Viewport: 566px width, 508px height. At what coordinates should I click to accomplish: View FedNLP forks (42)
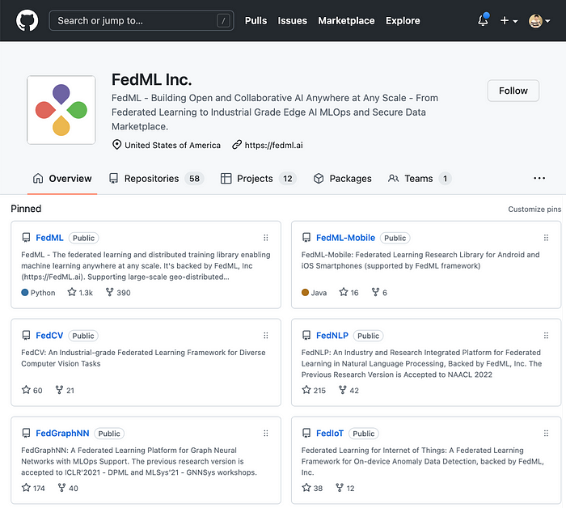(x=348, y=390)
